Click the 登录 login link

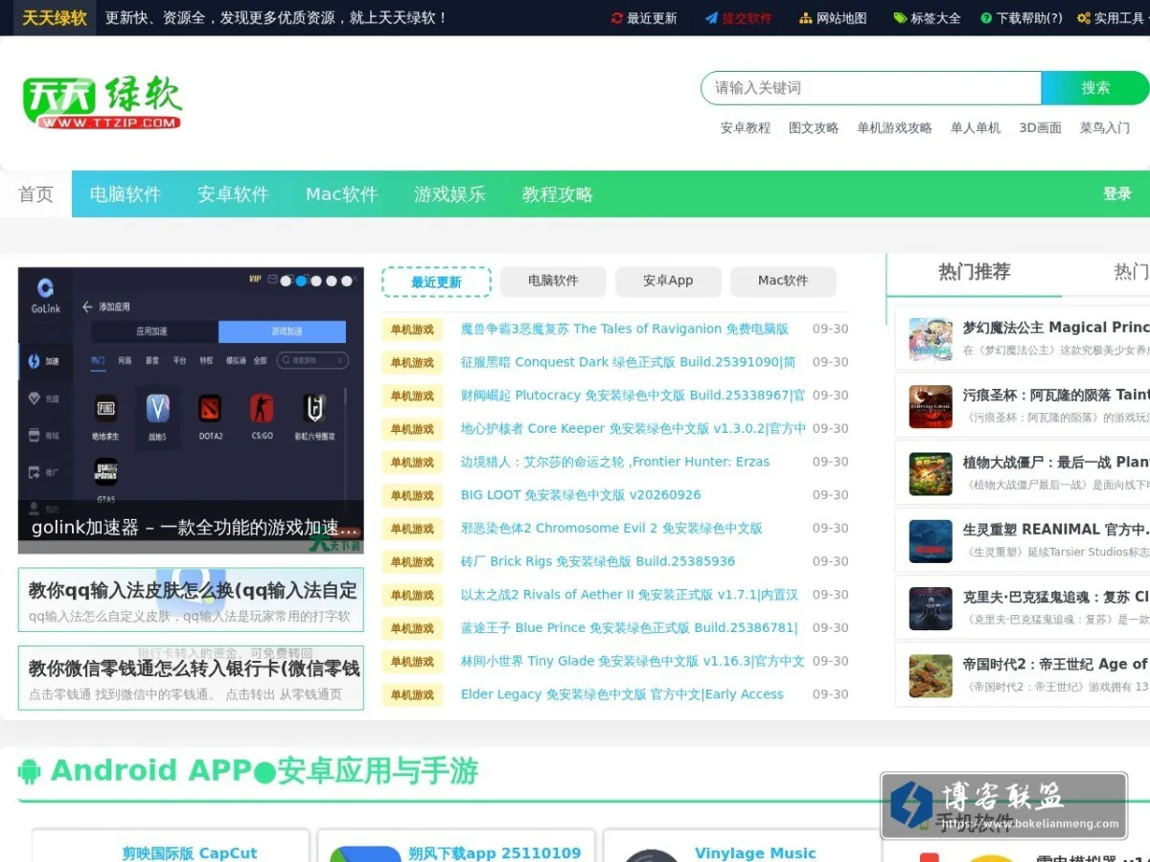click(1117, 193)
